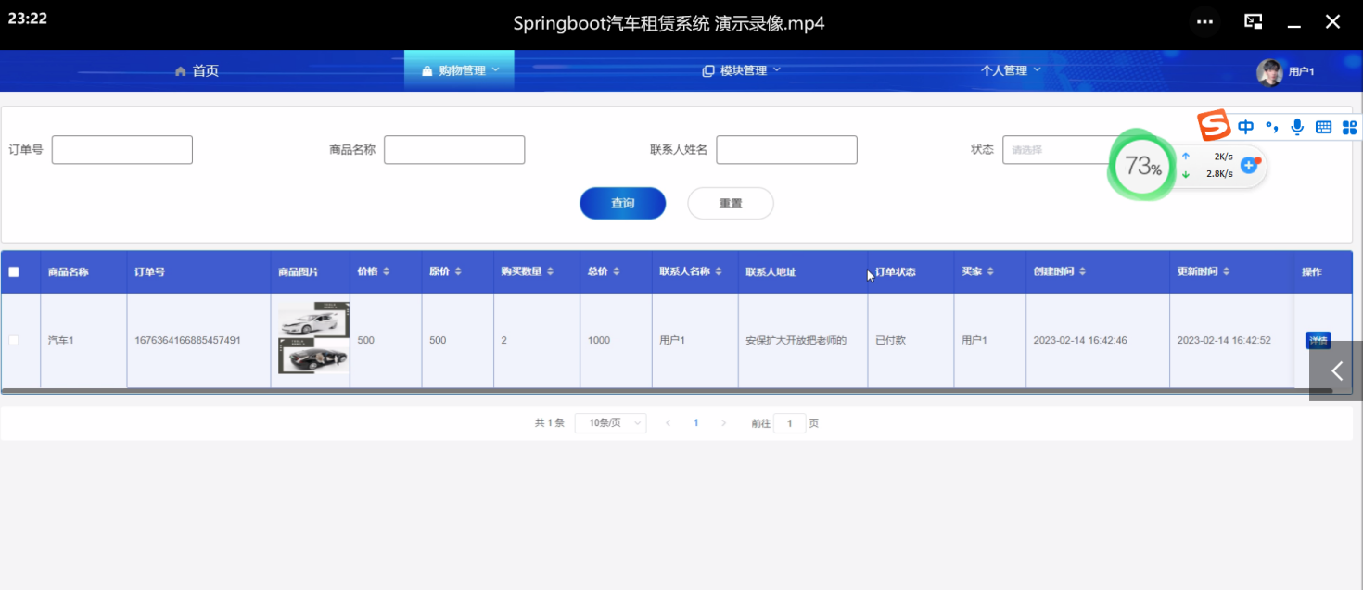Image resolution: width=1363 pixels, height=590 pixels.
Task: Click the blue plus accelerator icon
Action: 1249,165
